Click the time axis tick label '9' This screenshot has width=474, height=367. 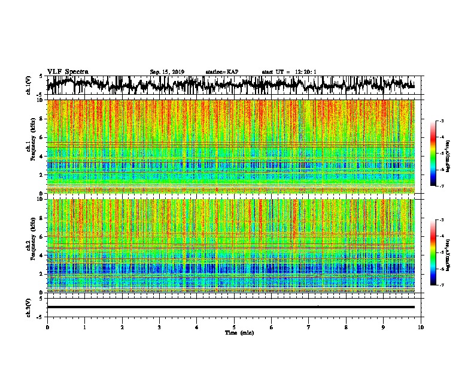click(383, 327)
